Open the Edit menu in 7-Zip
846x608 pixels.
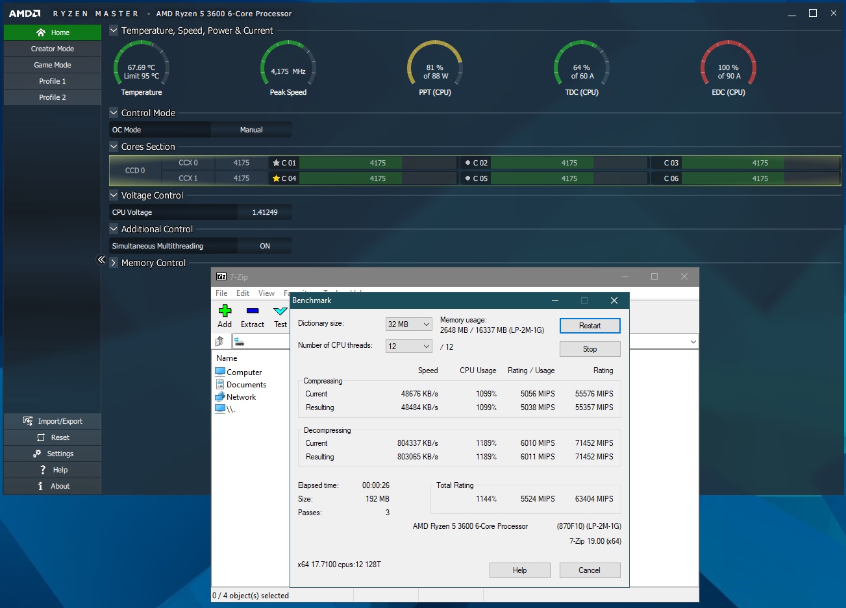point(243,293)
